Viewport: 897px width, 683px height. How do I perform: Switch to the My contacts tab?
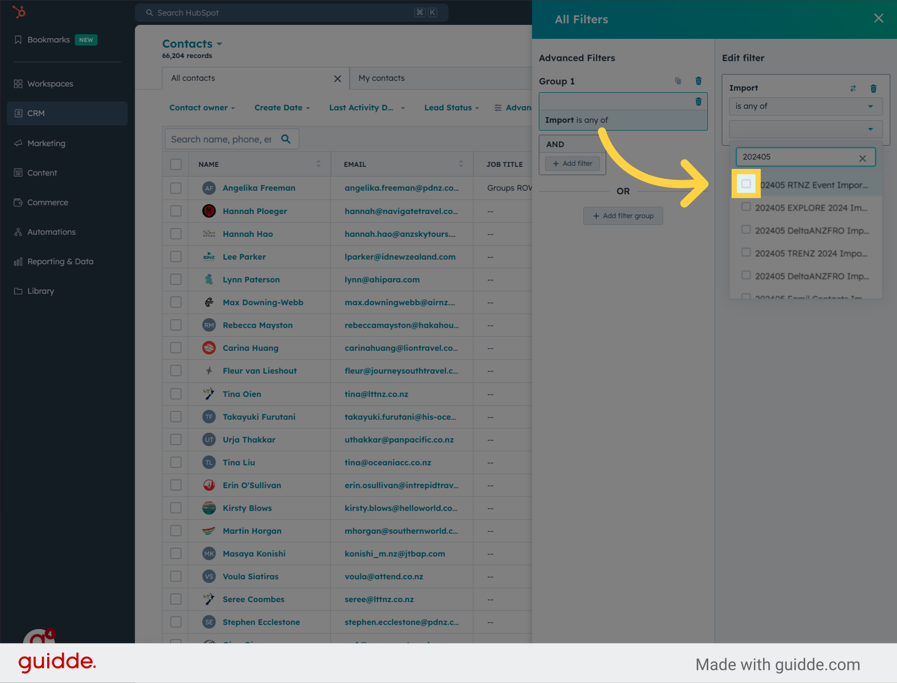point(381,78)
